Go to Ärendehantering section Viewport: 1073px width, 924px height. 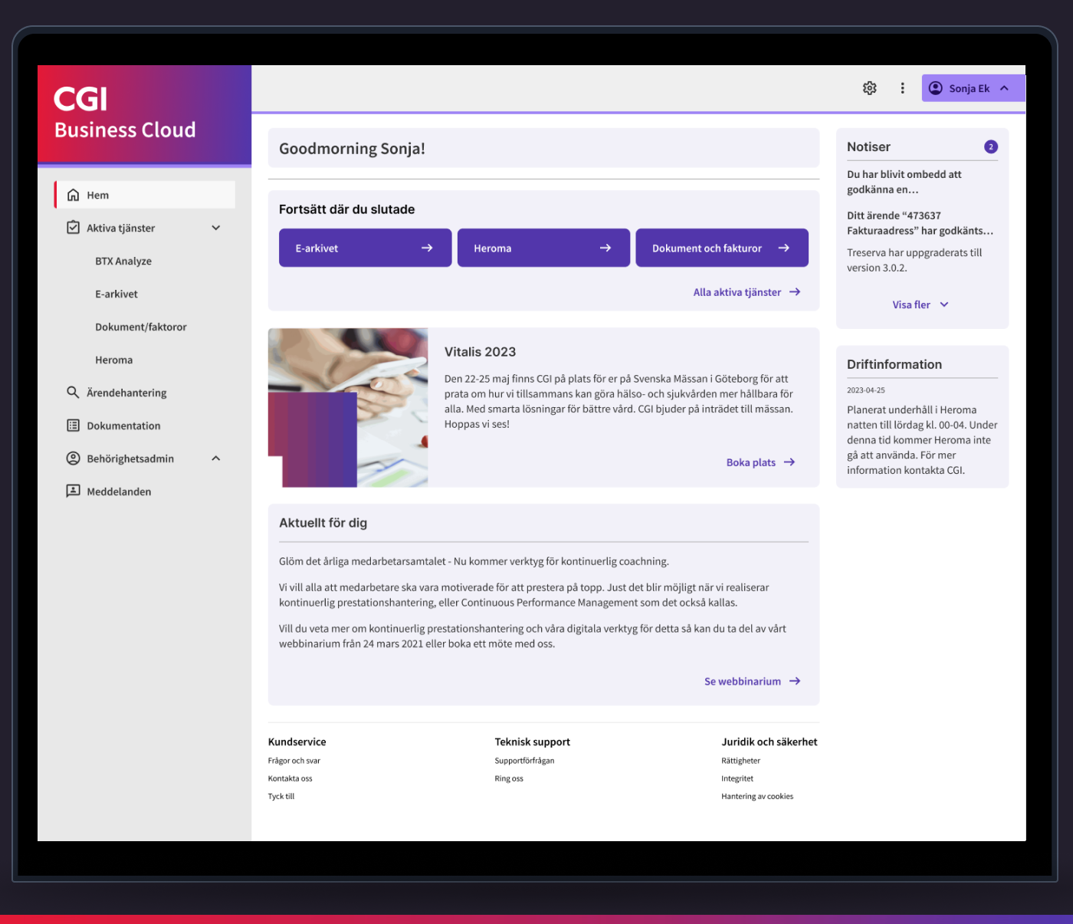pyautogui.click(x=126, y=393)
